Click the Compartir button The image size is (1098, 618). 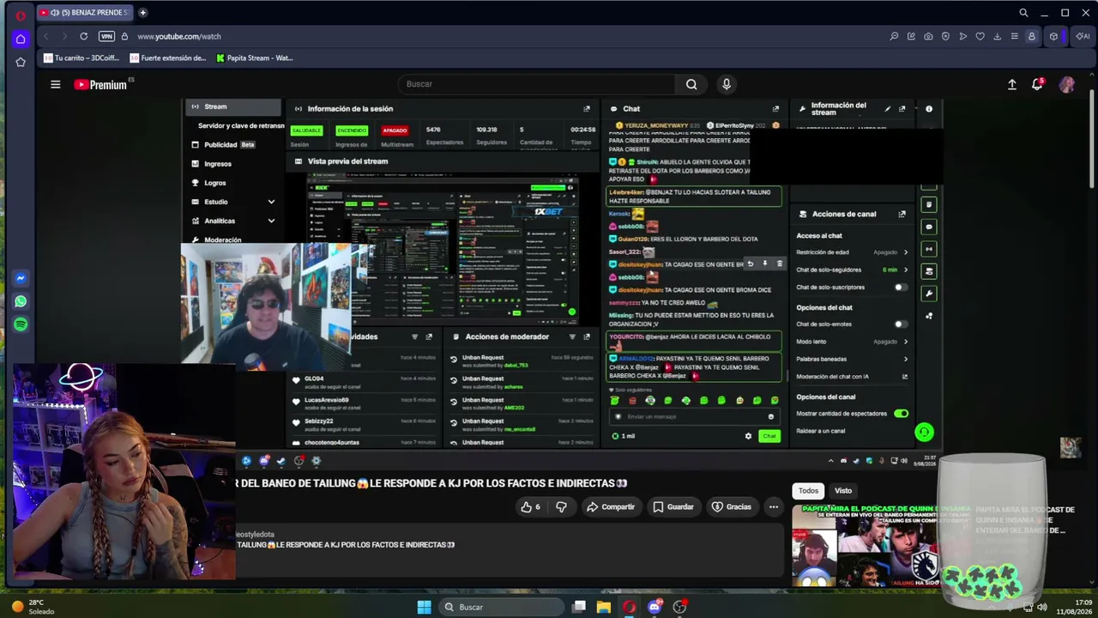(610, 507)
